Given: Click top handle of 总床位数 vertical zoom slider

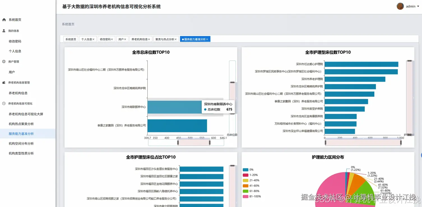Looking at the screenshot, I should click(x=232, y=82).
